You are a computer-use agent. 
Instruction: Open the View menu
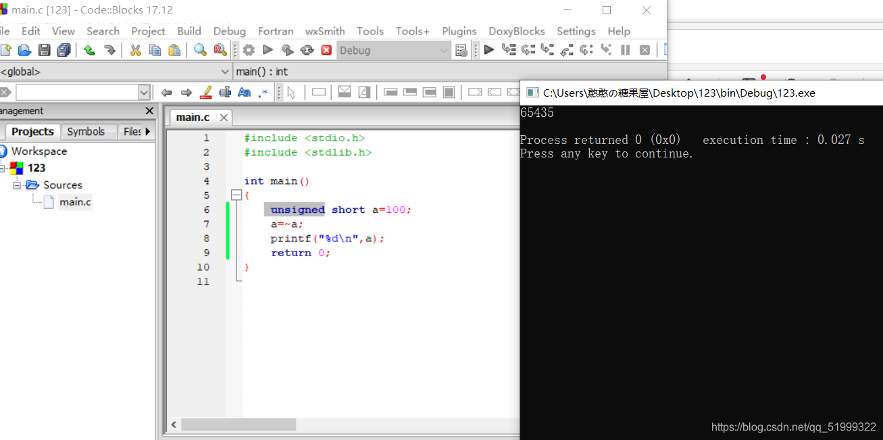(64, 31)
